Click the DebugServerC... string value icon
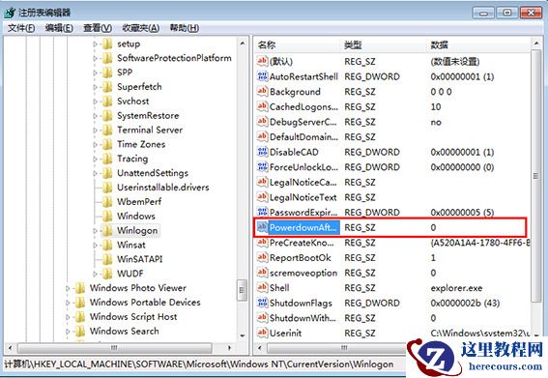548x378 pixels. [262, 122]
